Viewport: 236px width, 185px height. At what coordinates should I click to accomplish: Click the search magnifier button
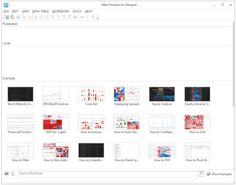201,174
